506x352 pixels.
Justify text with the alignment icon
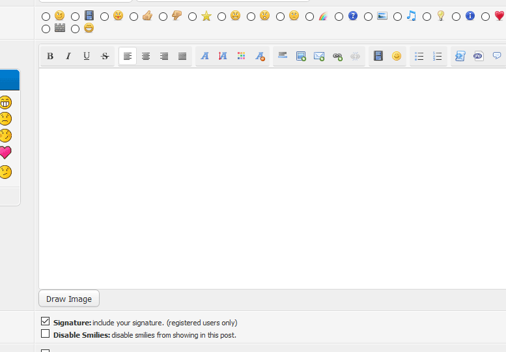[x=182, y=57]
